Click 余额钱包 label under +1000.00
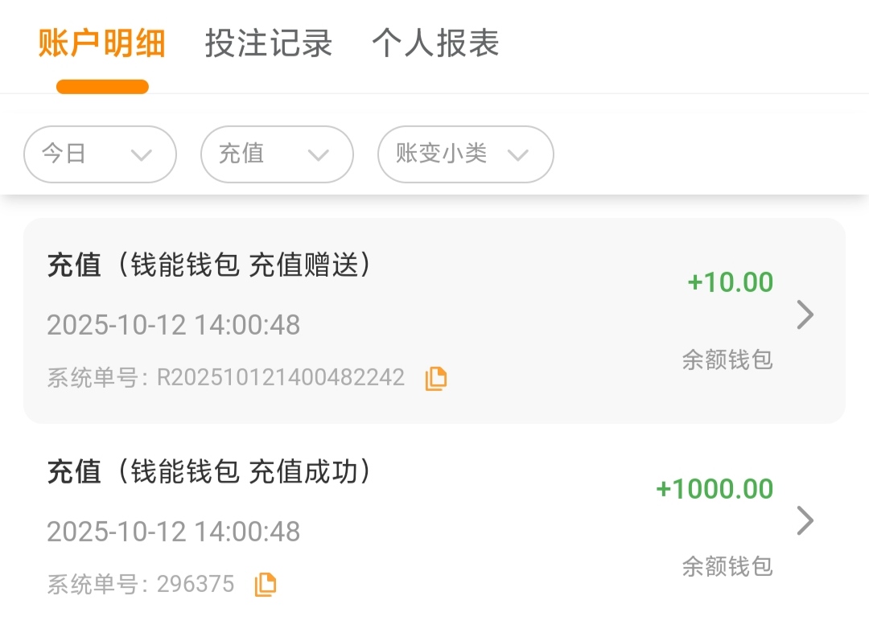Screen dimensions: 869x629 tap(727, 566)
